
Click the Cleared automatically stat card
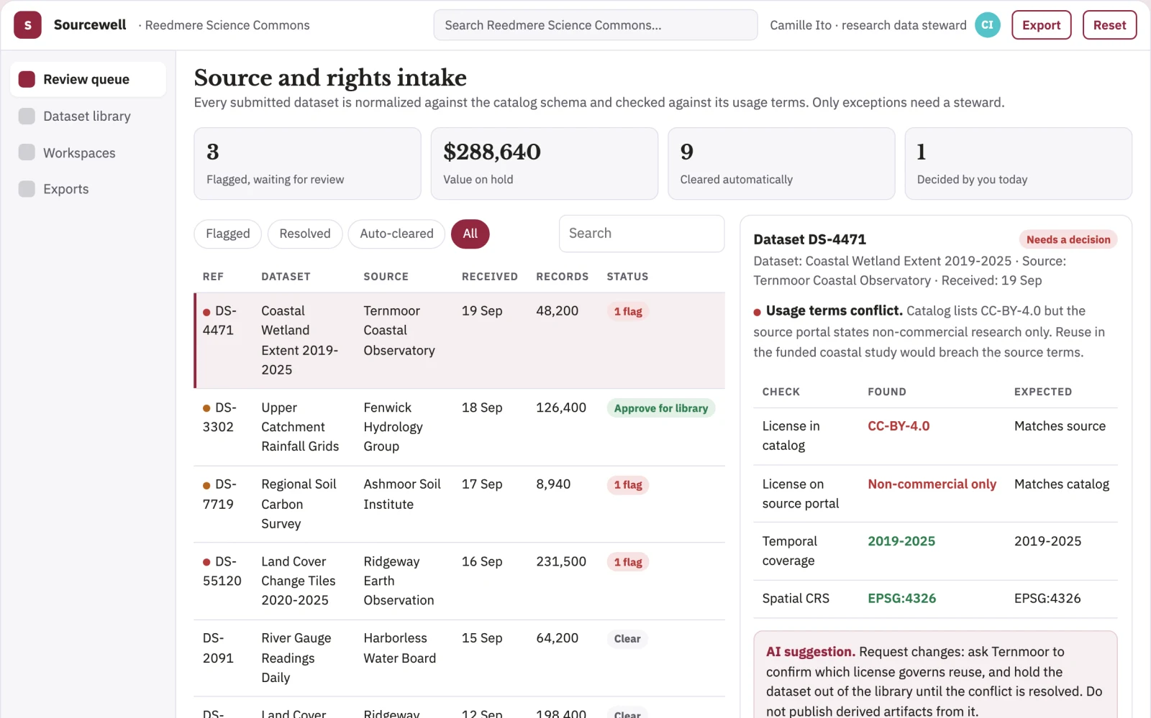[x=781, y=164]
